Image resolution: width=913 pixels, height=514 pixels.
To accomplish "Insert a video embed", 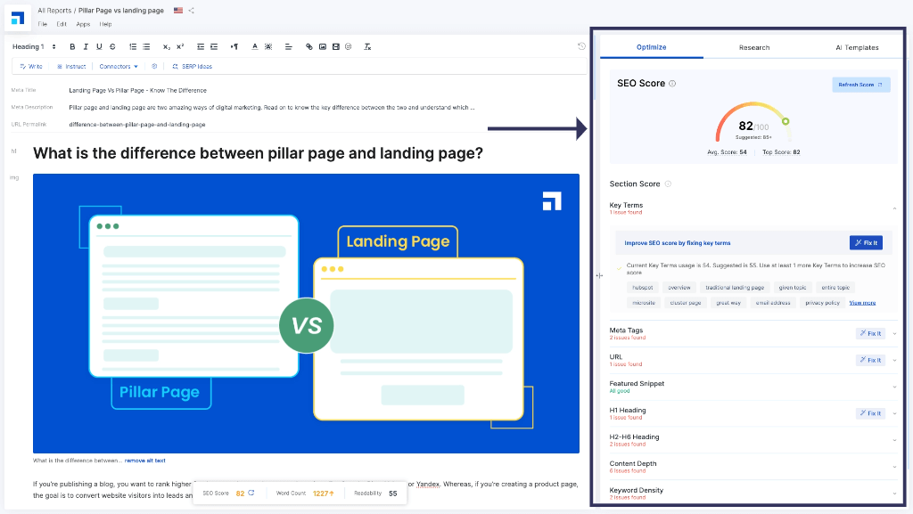I will tap(336, 47).
